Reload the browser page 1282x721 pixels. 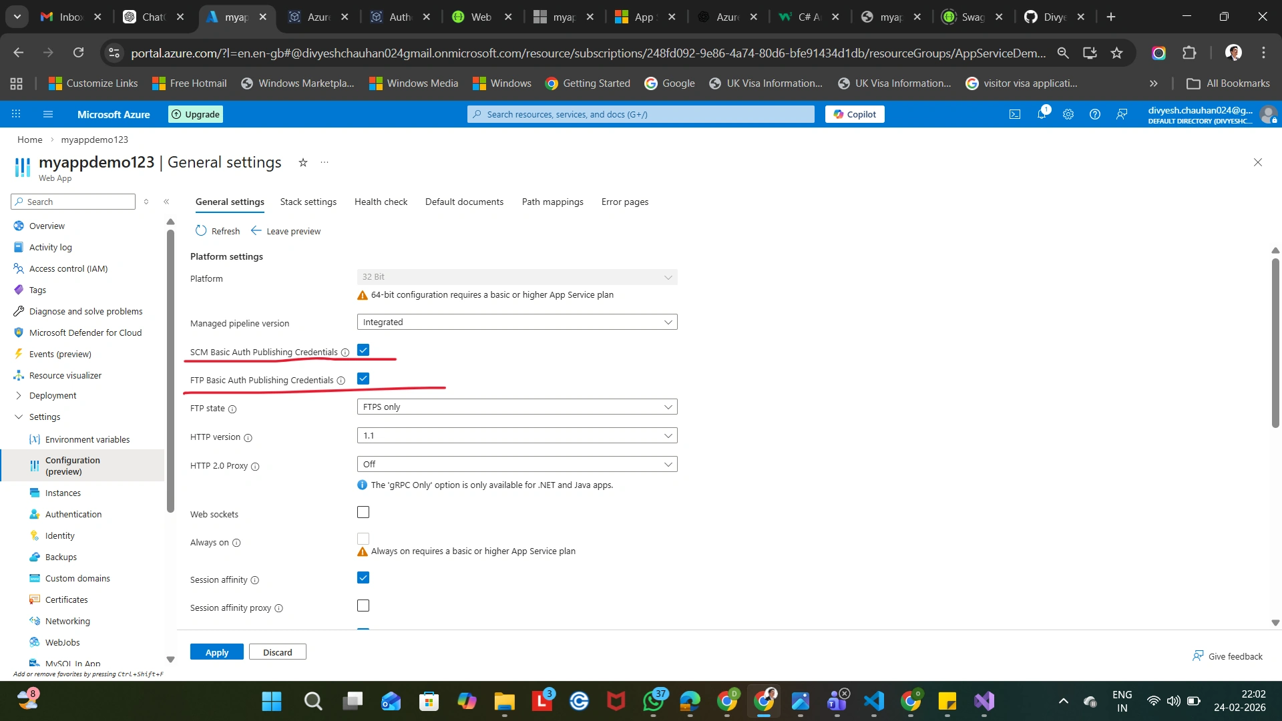point(79,53)
